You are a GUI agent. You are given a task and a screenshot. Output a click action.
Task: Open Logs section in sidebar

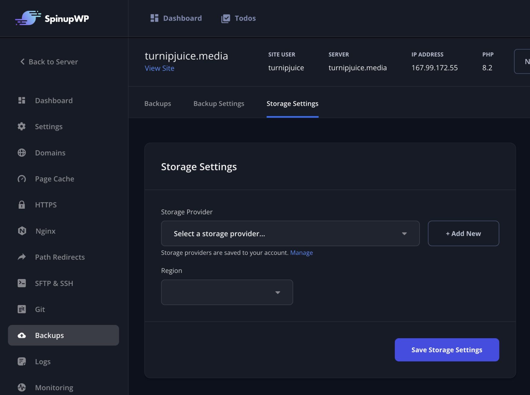click(x=63, y=361)
